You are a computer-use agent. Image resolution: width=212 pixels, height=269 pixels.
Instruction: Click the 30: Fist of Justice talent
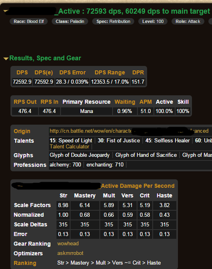pyautogui.click(x=119, y=140)
